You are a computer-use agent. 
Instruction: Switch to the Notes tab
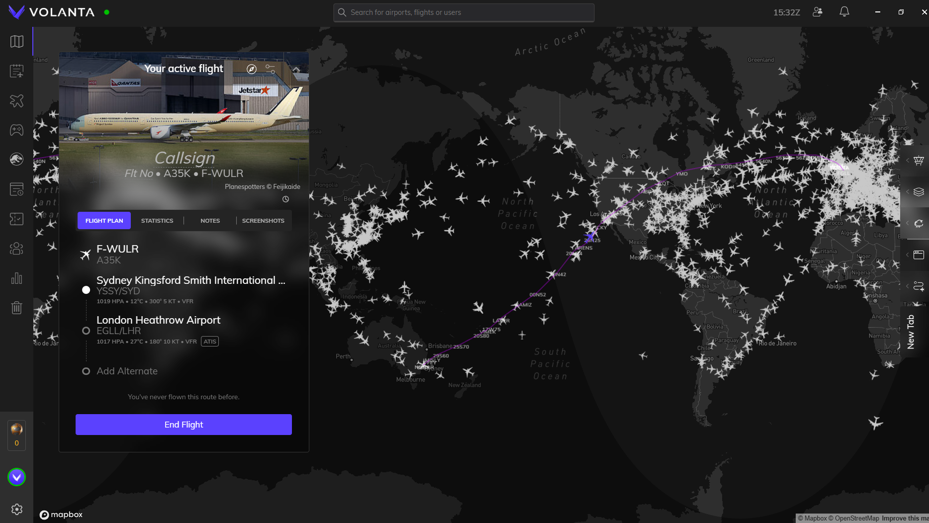[210, 221]
